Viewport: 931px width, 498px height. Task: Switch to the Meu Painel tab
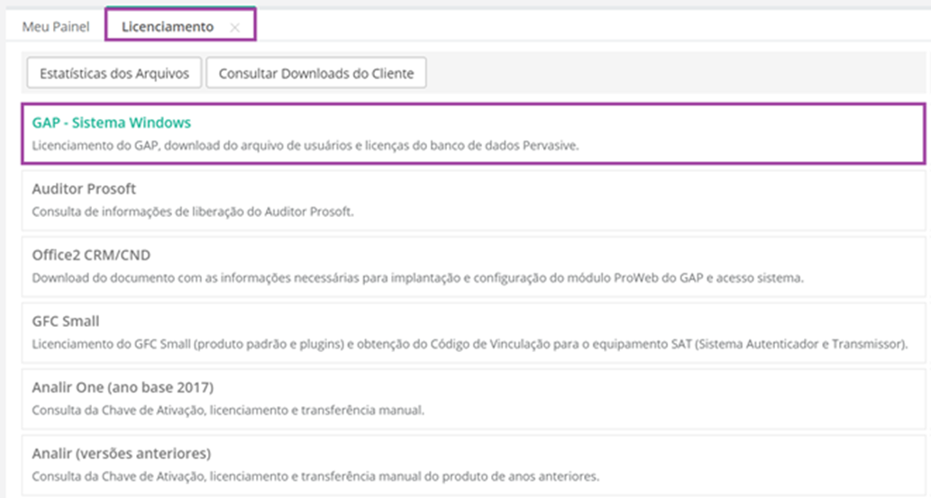(x=56, y=27)
